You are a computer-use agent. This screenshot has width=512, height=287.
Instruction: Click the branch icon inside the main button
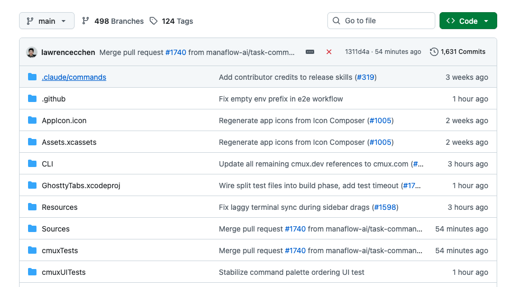[30, 21]
